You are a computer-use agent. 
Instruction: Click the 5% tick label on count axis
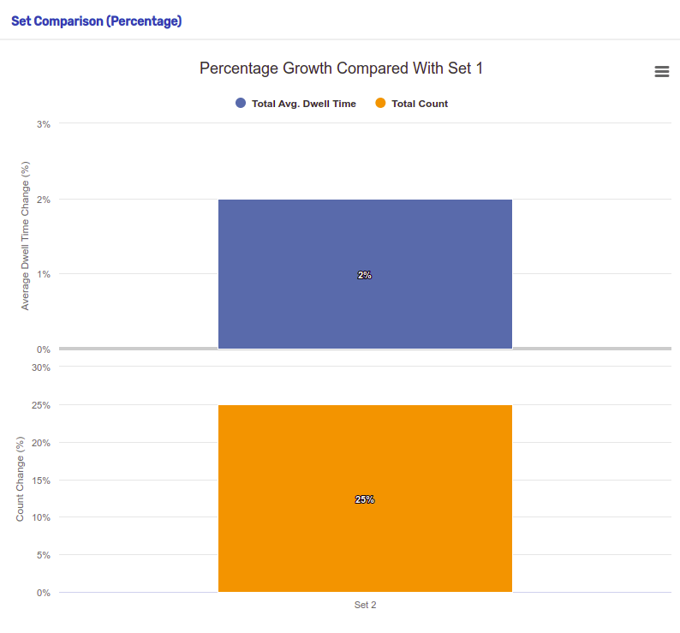coord(44,555)
